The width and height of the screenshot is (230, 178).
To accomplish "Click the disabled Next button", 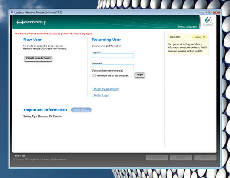I will [x=205, y=157].
